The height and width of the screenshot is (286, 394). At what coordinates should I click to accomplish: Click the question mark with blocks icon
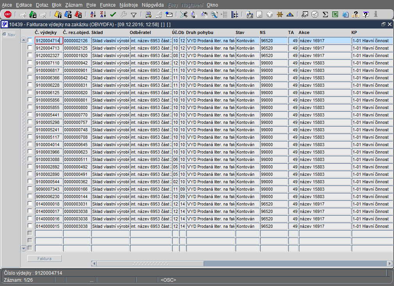click(356, 14)
